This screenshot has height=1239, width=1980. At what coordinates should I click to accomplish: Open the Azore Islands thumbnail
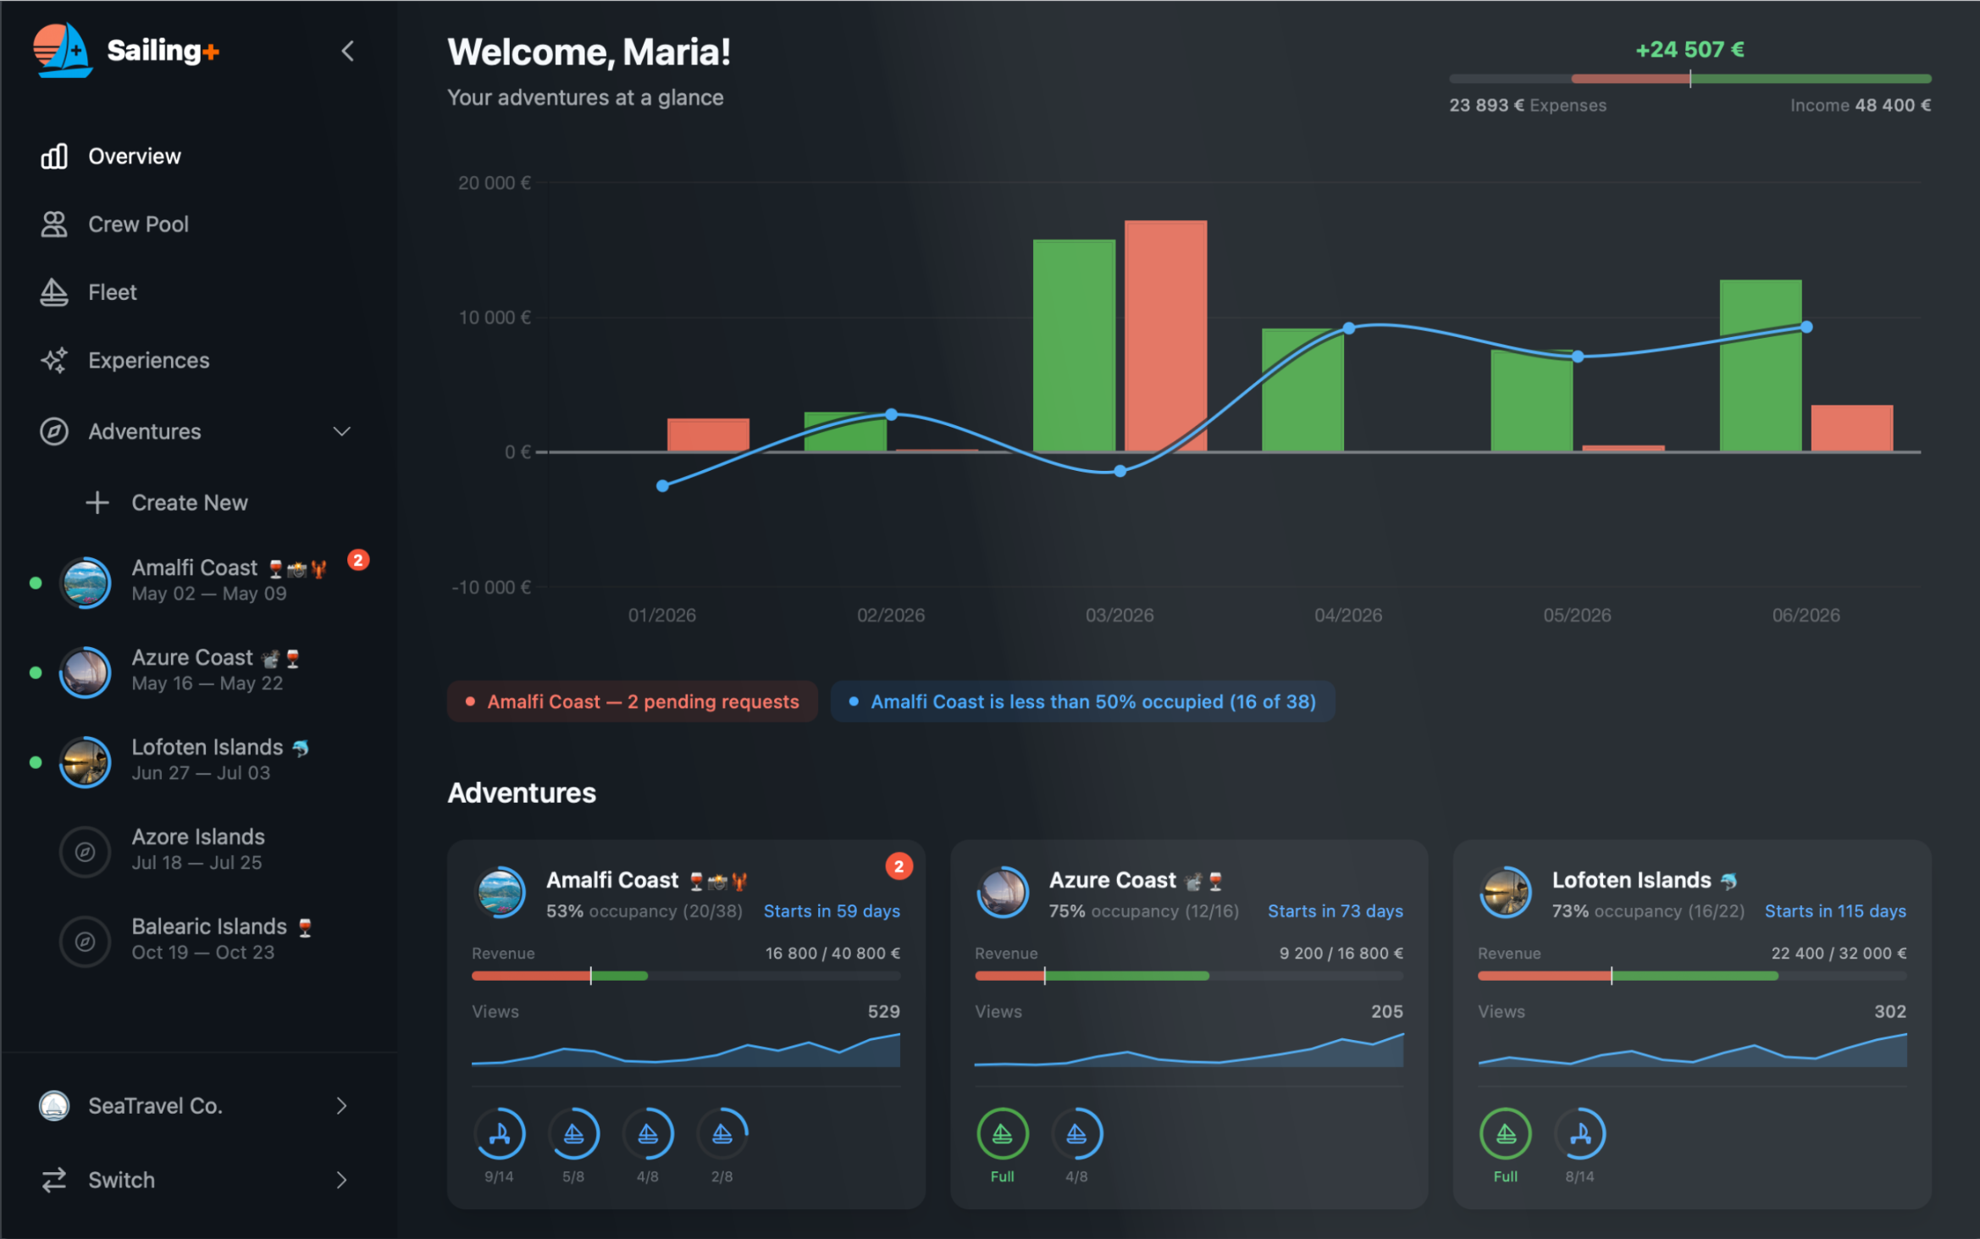pyautogui.click(x=85, y=851)
